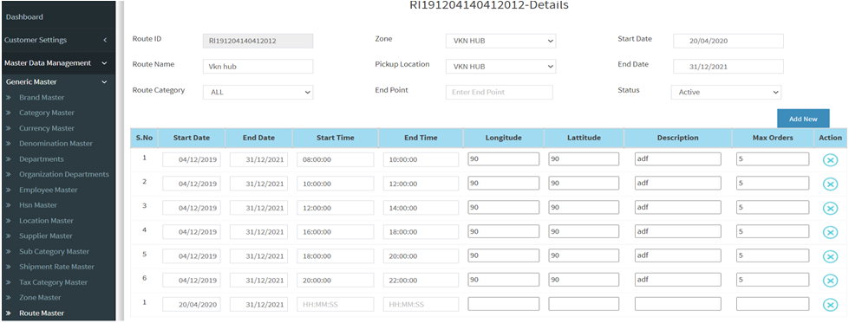The width and height of the screenshot is (849, 323).
Task: Open the Pickup Location dropdown
Action: [501, 67]
